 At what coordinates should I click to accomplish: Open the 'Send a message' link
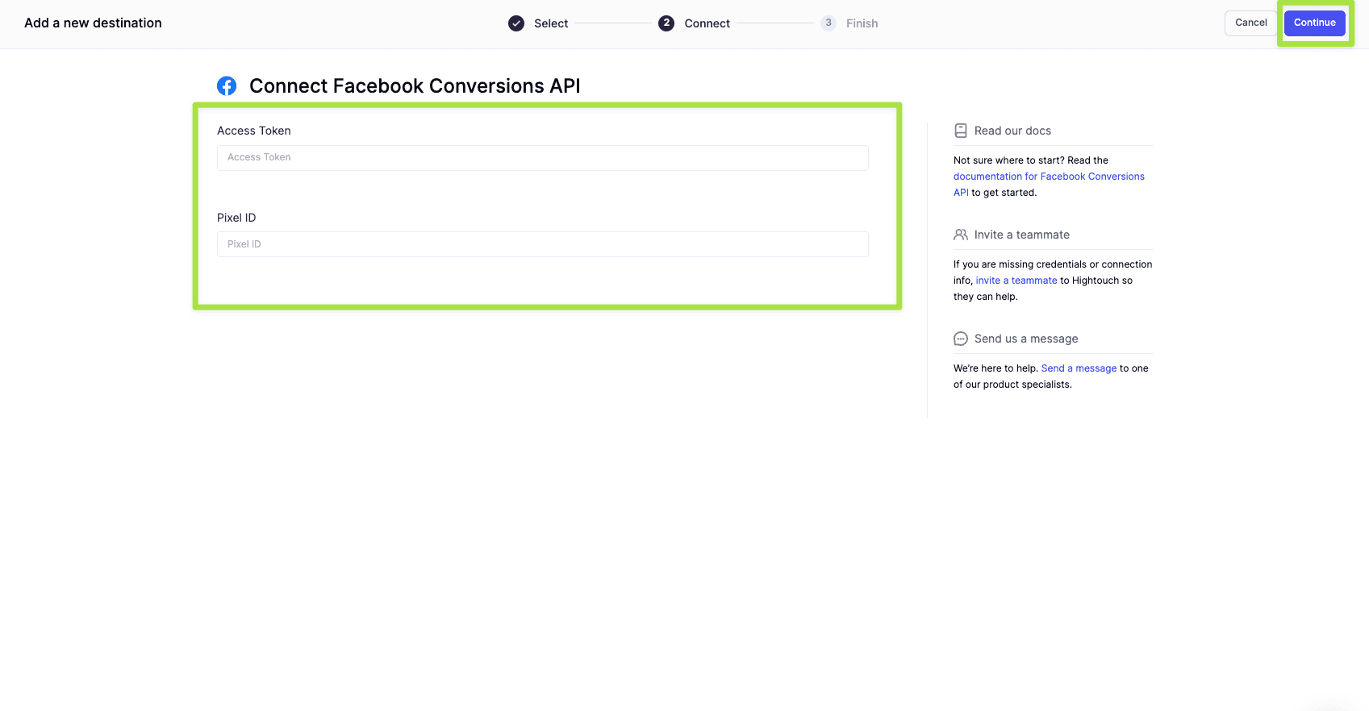[1079, 368]
